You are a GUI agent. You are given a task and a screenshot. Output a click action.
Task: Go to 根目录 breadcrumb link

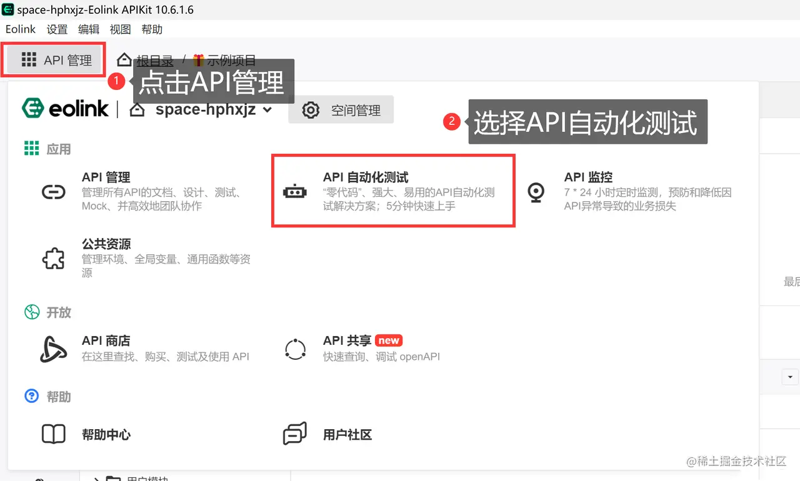pos(155,61)
